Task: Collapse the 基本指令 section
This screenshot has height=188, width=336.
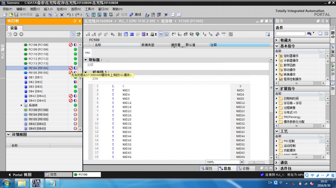Action: click(x=277, y=46)
